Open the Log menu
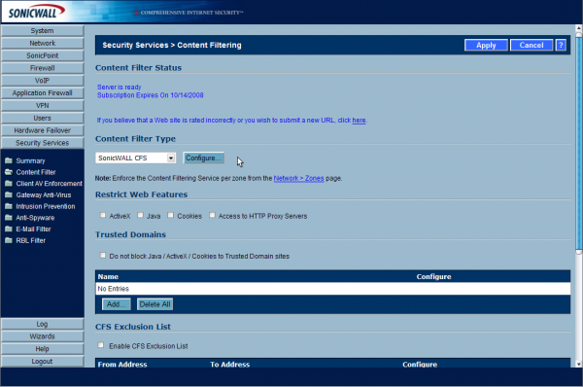The height and width of the screenshot is (387, 583). (x=43, y=324)
